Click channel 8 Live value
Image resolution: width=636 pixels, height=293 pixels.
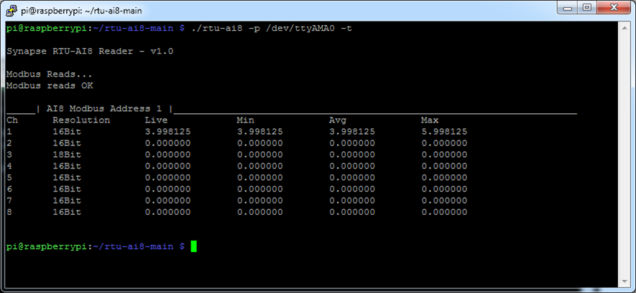(x=167, y=212)
